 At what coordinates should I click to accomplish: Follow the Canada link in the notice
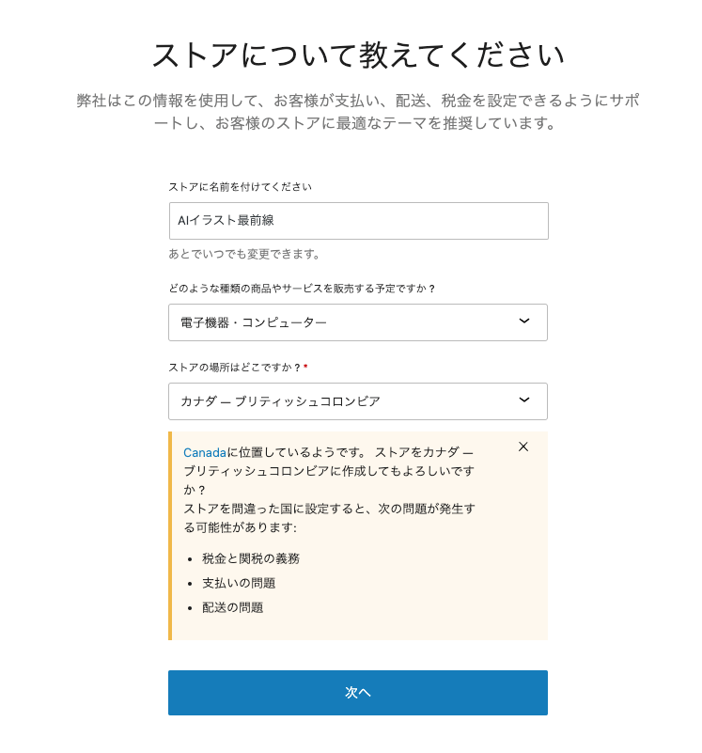tap(204, 452)
